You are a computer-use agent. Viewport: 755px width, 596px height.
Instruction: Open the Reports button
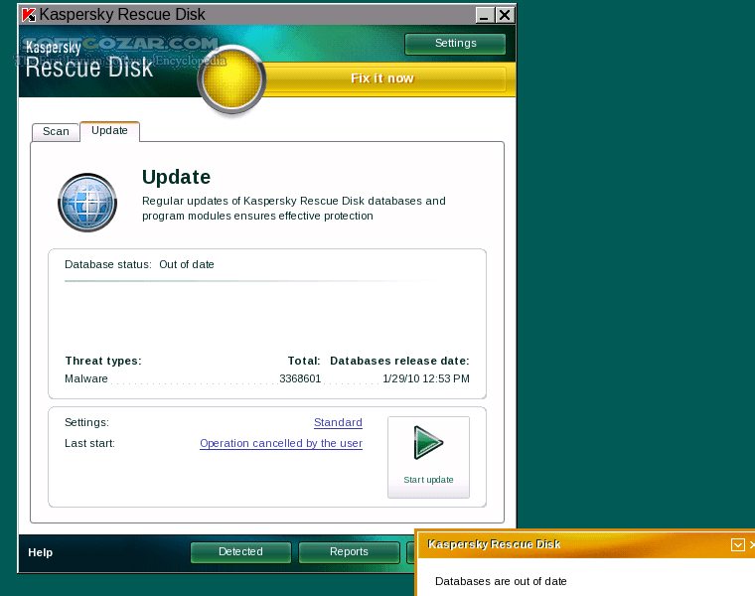[x=349, y=551]
